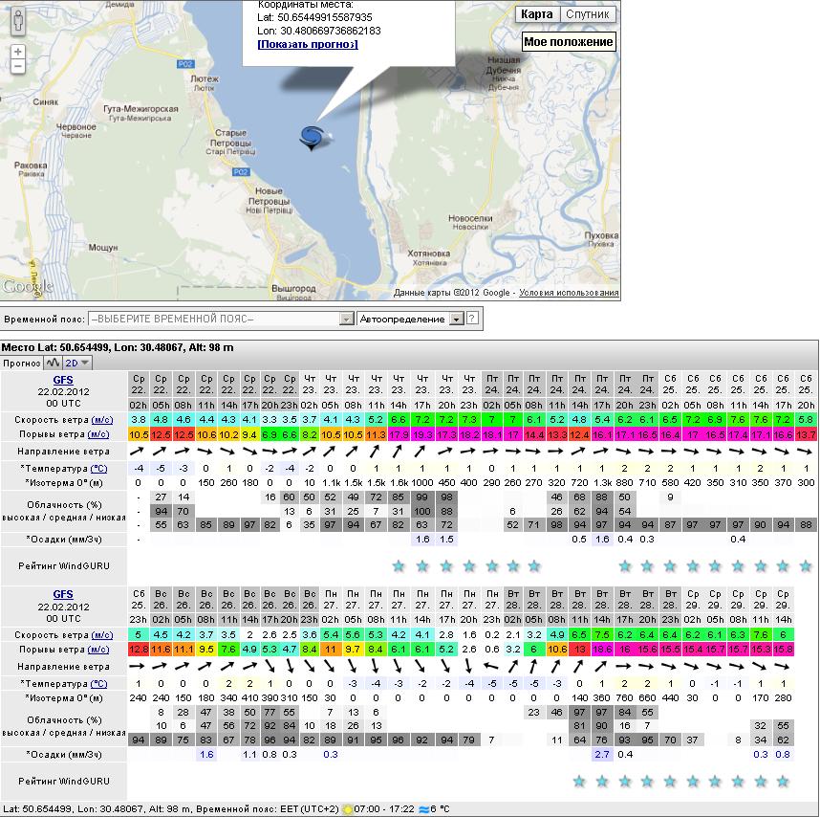This screenshot has width=820, height=817.
Task: Open the first GFS model link
Action: click(x=63, y=380)
